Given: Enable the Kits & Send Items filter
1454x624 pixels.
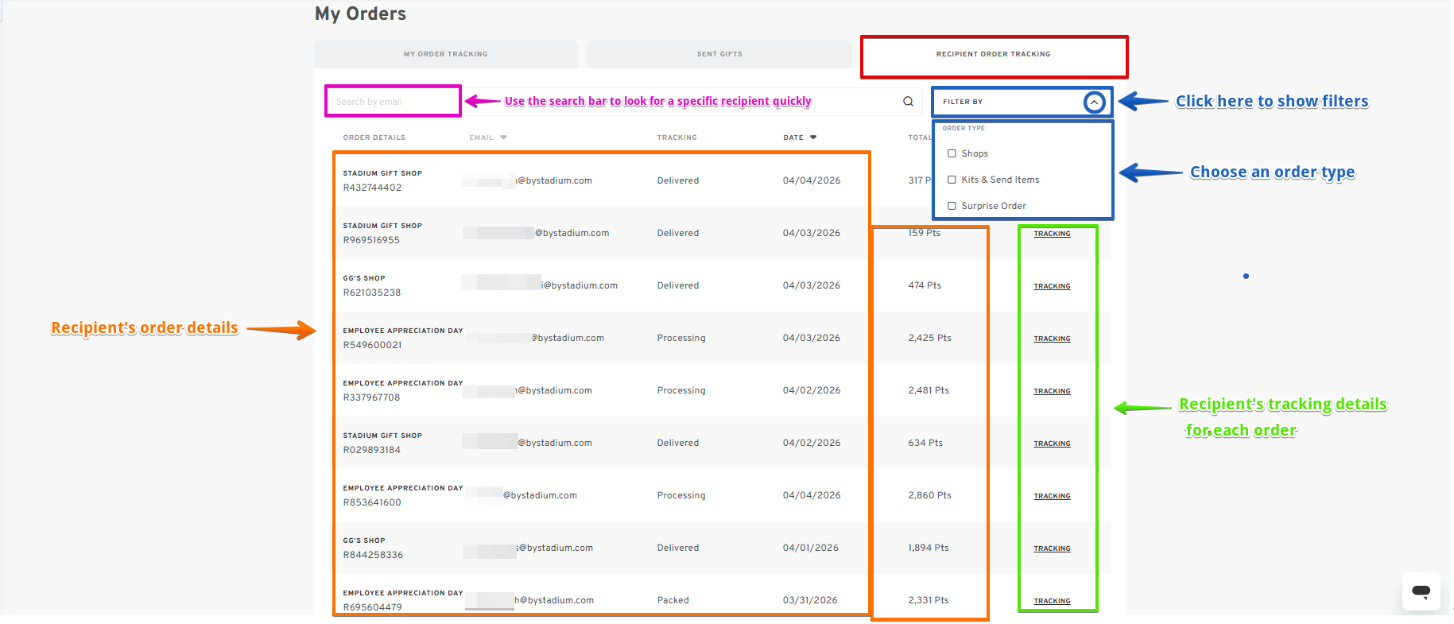Looking at the screenshot, I should click(x=952, y=180).
